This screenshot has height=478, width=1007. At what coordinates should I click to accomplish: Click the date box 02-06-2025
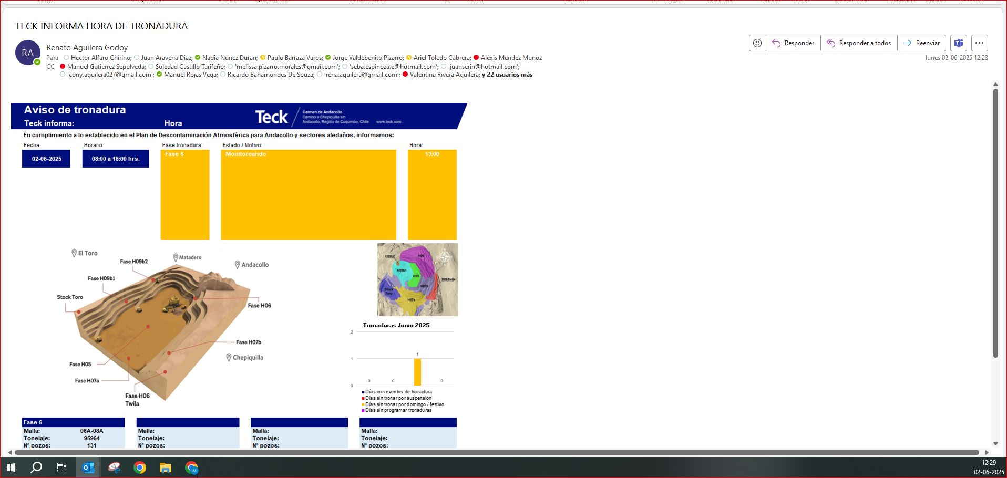point(46,159)
